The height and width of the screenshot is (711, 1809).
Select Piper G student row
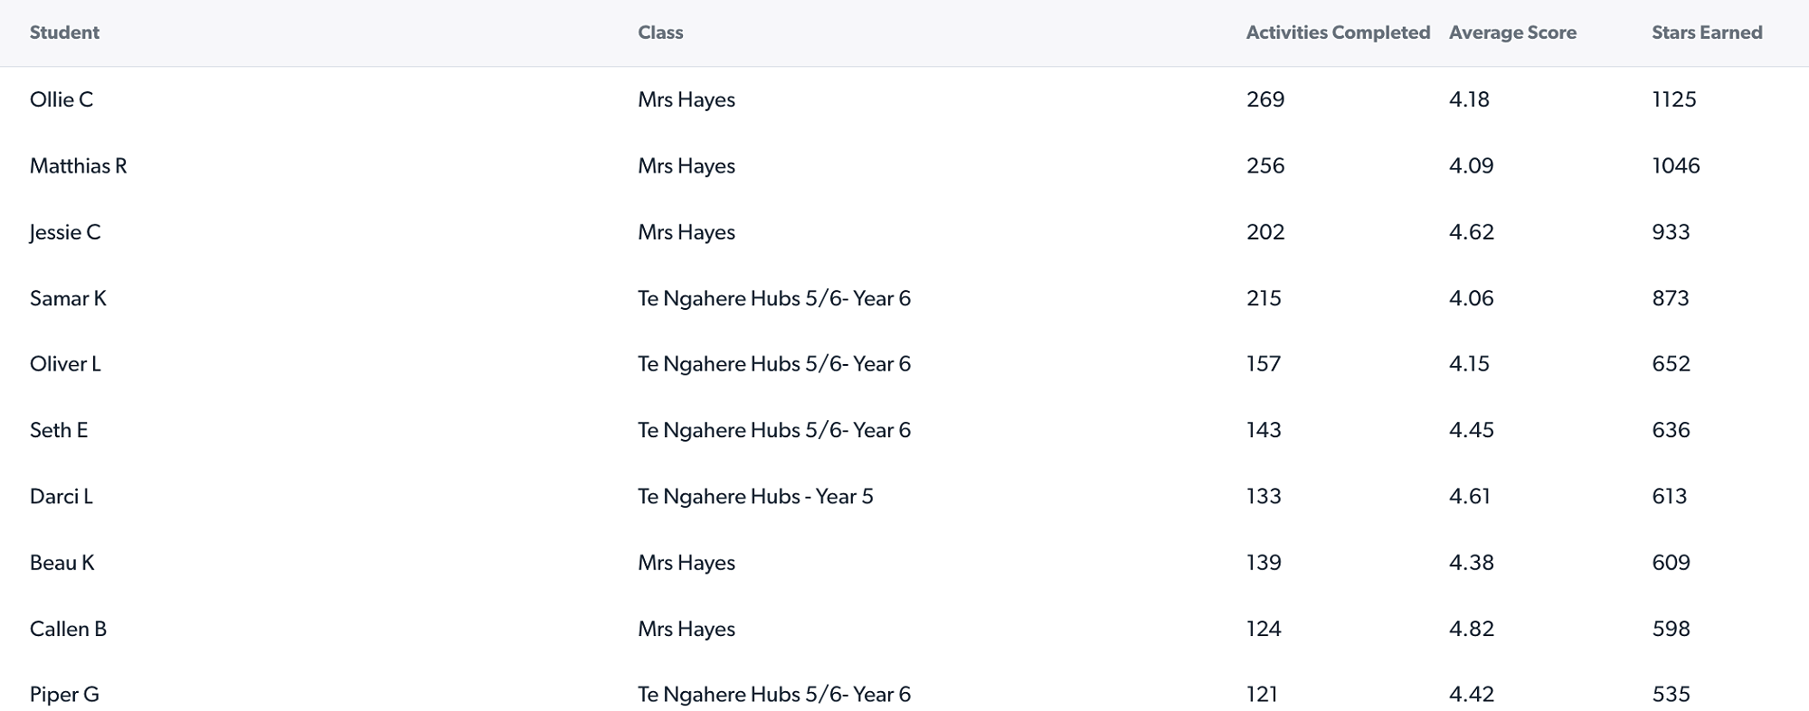(64, 695)
